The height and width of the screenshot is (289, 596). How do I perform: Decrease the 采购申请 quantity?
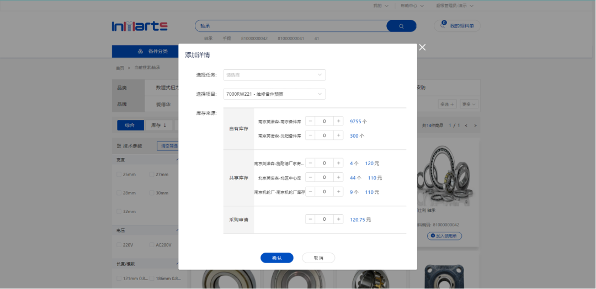pos(310,219)
